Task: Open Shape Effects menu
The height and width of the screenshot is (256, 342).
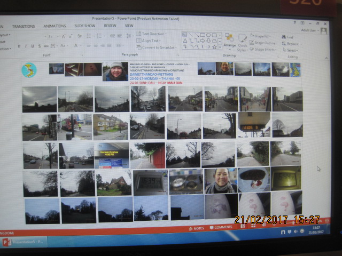Action: (x=263, y=50)
